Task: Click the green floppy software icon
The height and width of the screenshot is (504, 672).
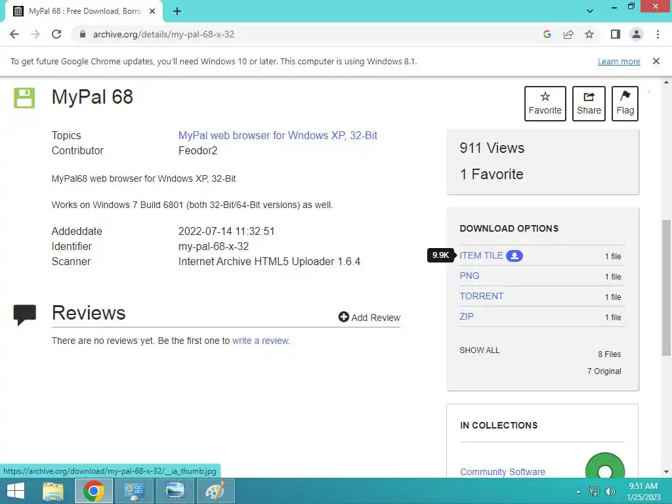Action: point(24,98)
